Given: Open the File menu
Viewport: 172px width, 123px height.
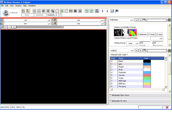Looking at the screenshot, I should pos(2,6).
